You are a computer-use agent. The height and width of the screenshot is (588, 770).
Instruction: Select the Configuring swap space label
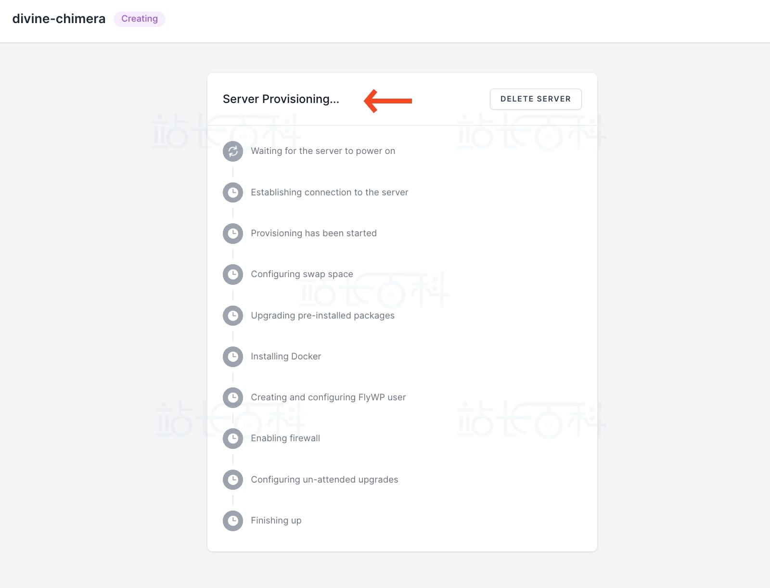(302, 274)
